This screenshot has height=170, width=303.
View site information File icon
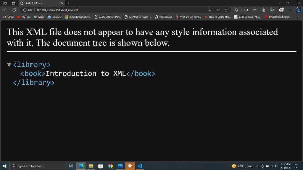coord(28,10)
